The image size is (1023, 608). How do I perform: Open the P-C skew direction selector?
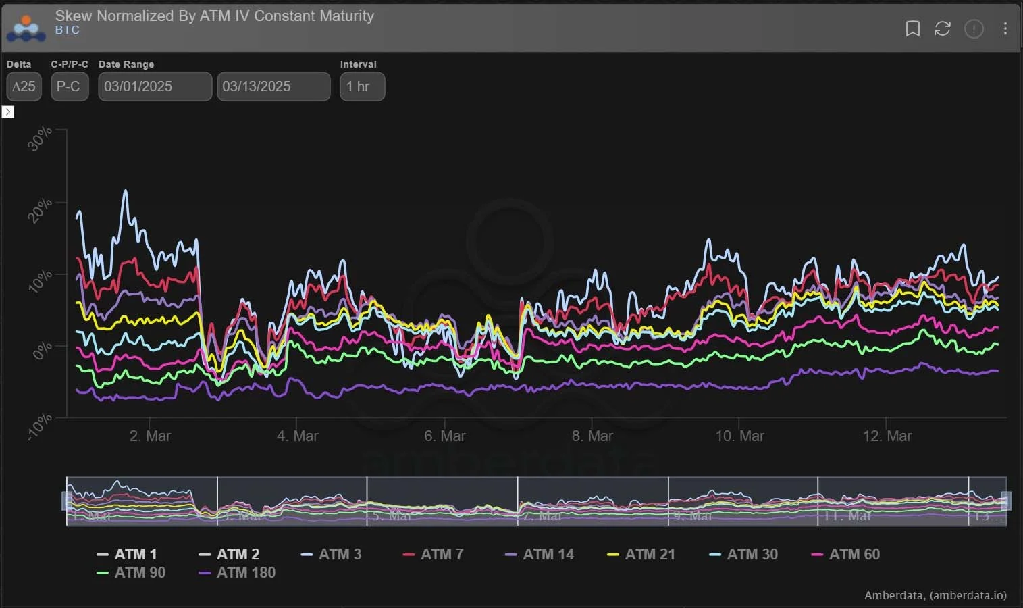tap(70, 86)
